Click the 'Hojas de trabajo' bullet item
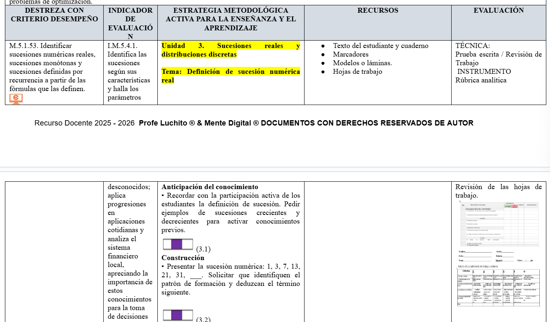Screen dimensions: 550x322 click(x=357, y=72)
